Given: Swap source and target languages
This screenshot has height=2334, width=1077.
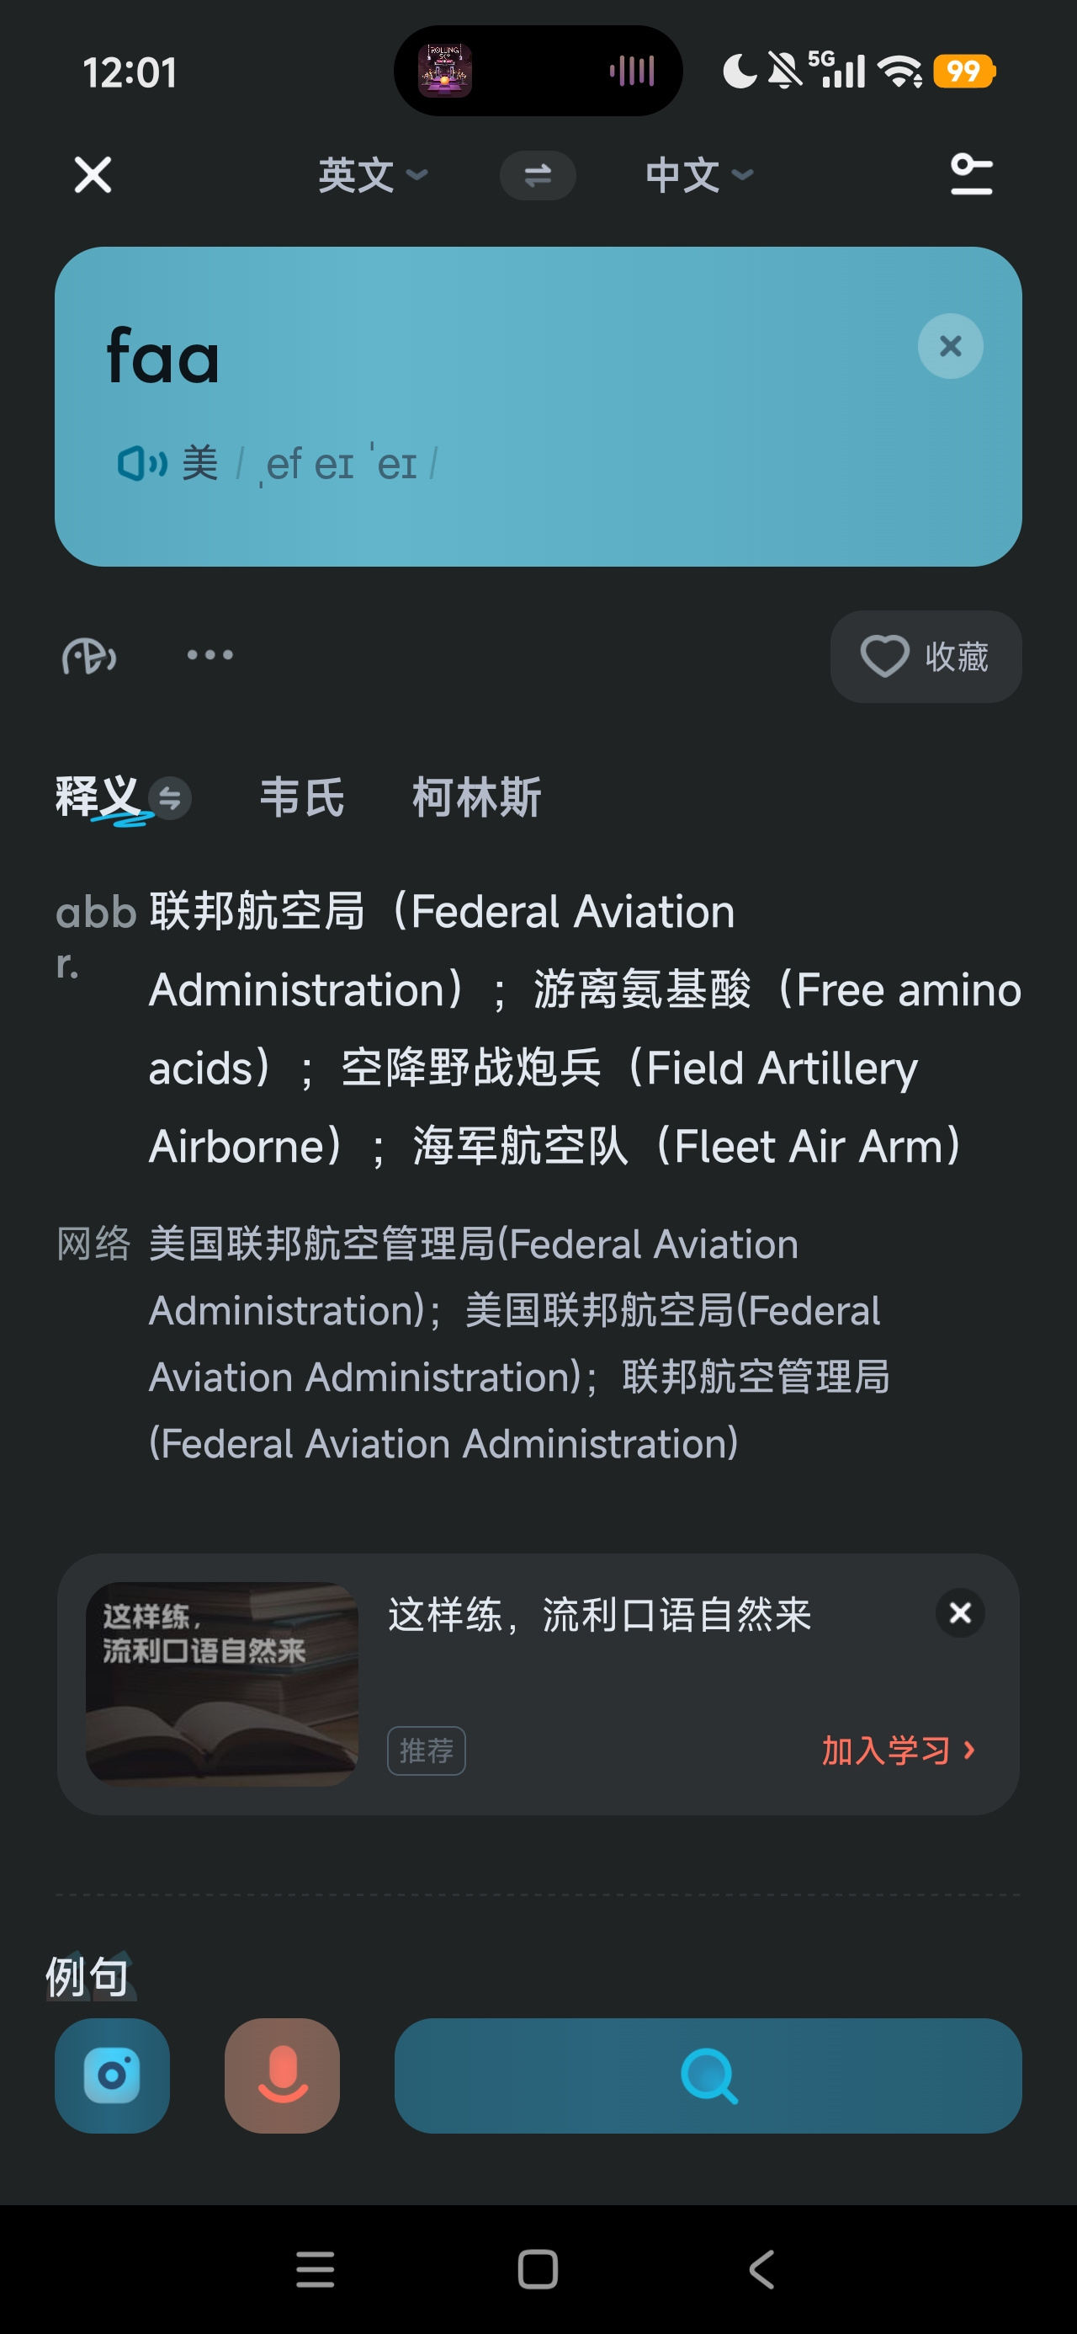Looking at the screenshot, I should [x=538, y=175].
